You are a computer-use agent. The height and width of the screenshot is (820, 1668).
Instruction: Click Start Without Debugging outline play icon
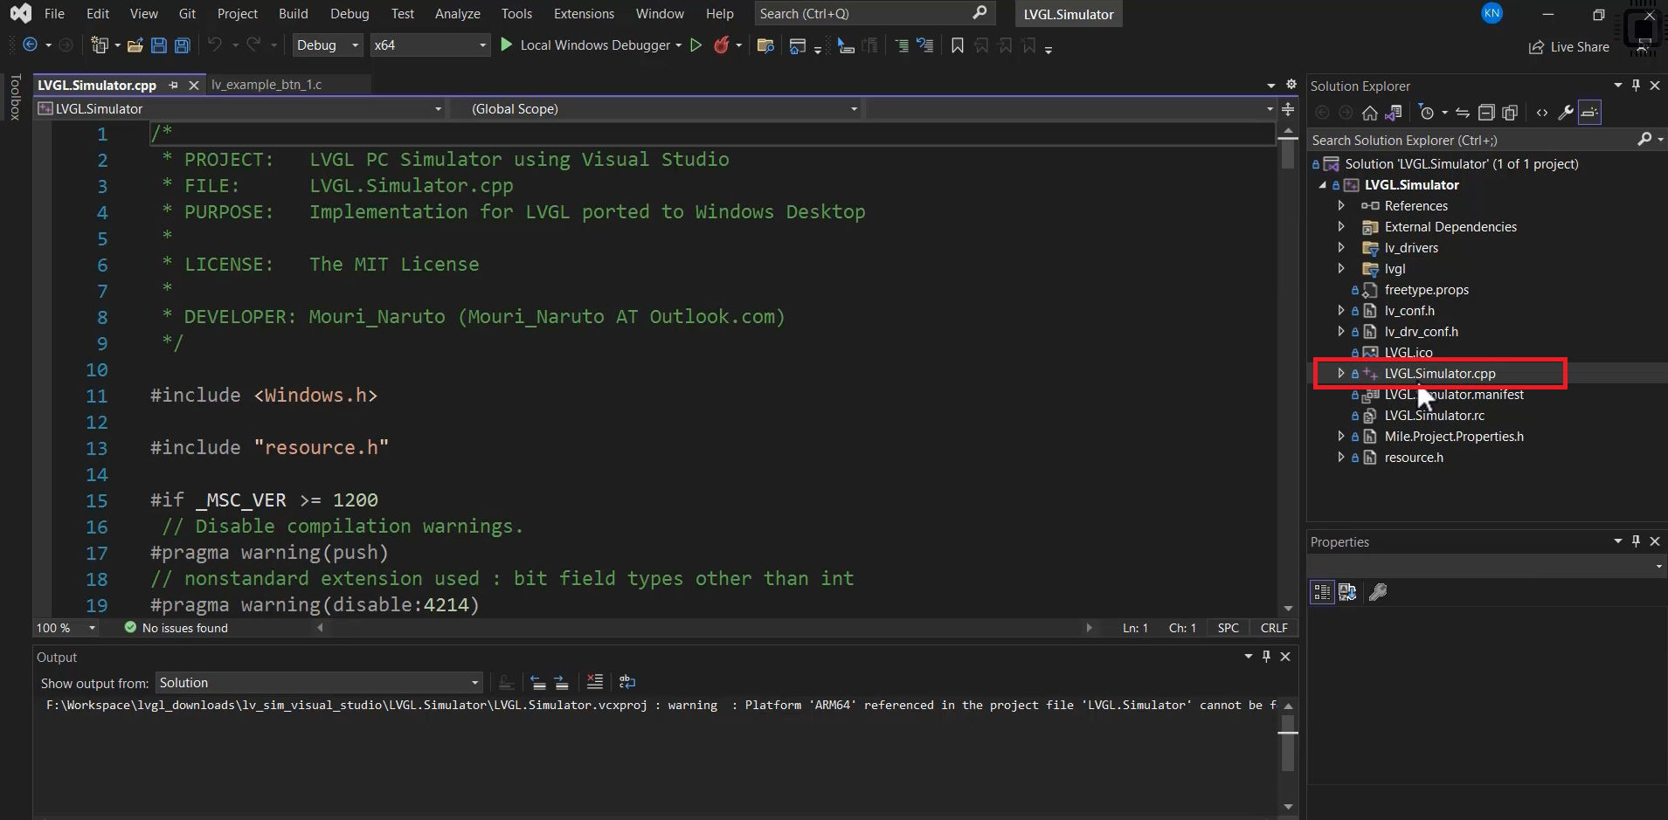pos(696,45)
